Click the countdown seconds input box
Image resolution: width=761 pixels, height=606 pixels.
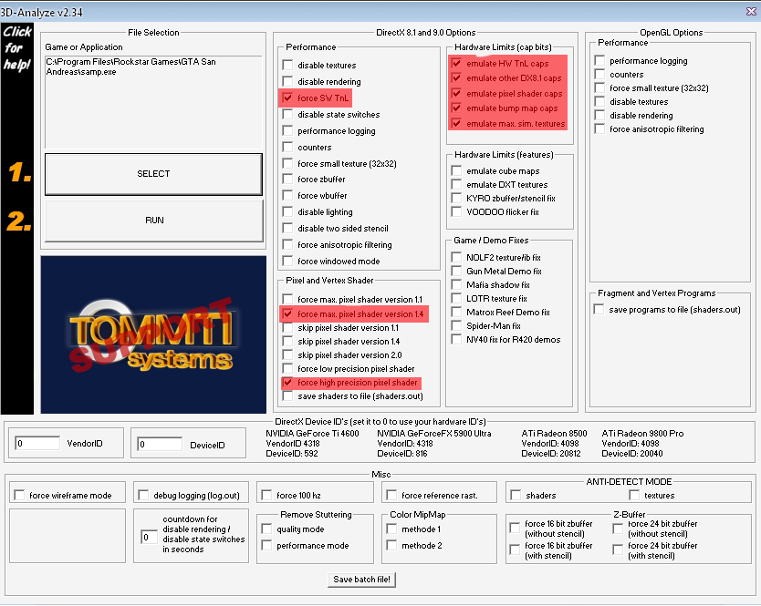click(x=149, y=538)
